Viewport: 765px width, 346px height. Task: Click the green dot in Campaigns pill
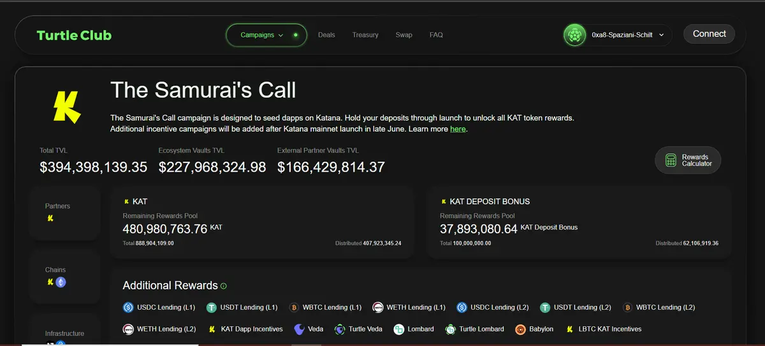point(296,35)
